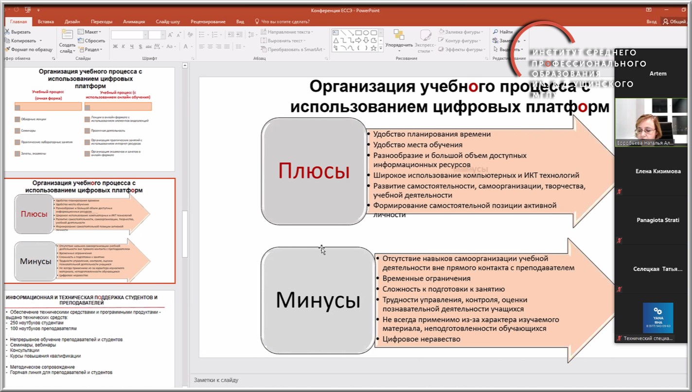Screen dimensions: 692x392
Task: Open the Слайд-шоу ribbon tab
Action: (168, 21)
